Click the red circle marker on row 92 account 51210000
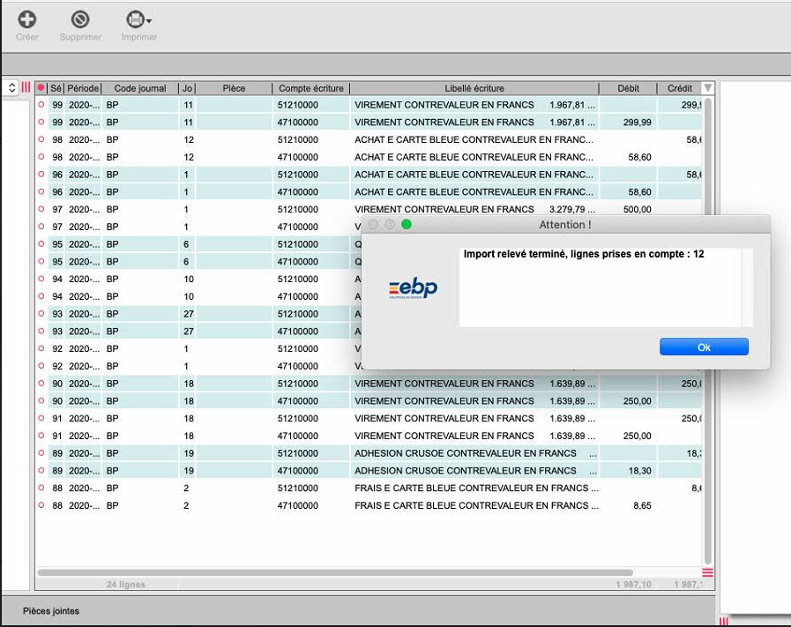This screenshot has height=627, width=791. [41, 348]
